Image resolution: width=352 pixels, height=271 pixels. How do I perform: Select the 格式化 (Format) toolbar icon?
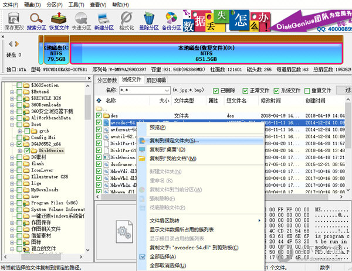126,21
